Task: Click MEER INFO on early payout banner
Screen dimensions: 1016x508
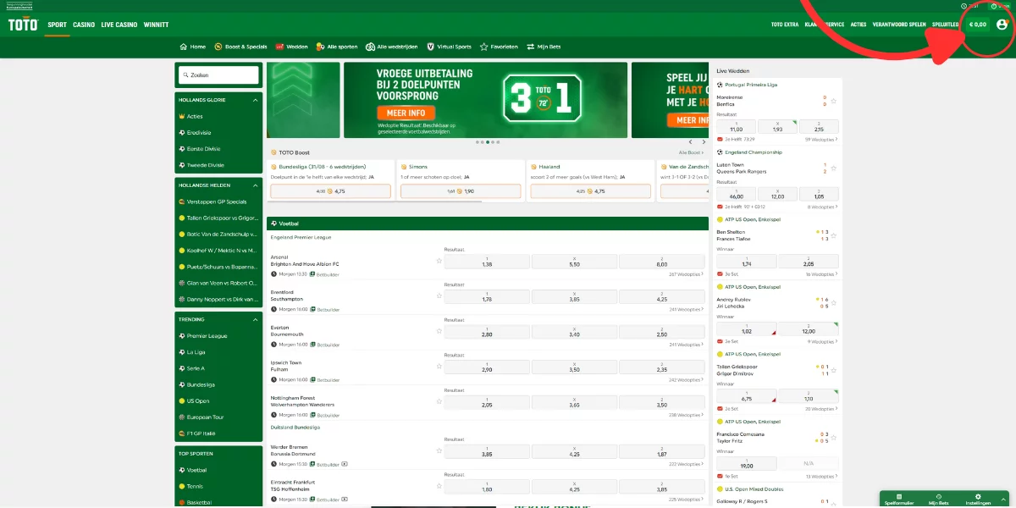Action: [406, 113]
